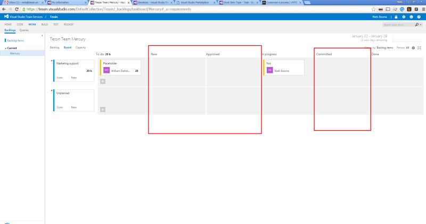Open the CODE hub
Screen dimensions: 426x224
click(x=20, y=24)
